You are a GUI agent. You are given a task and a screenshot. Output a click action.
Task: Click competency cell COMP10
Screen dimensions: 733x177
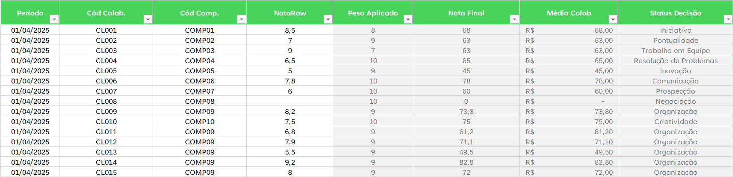(200, 122)
